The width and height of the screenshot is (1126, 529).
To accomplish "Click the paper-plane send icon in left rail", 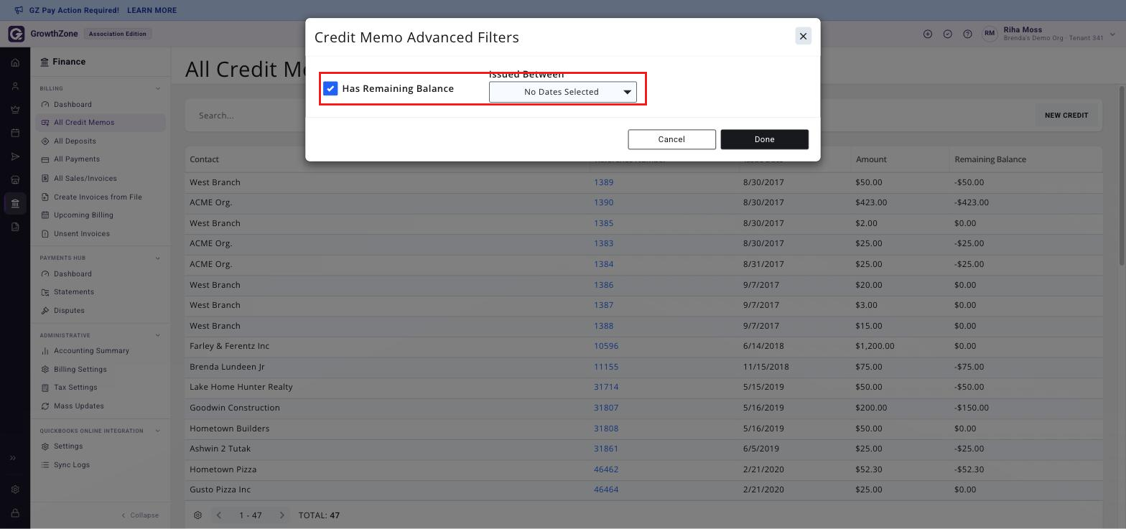I will [x=15, y=156].
